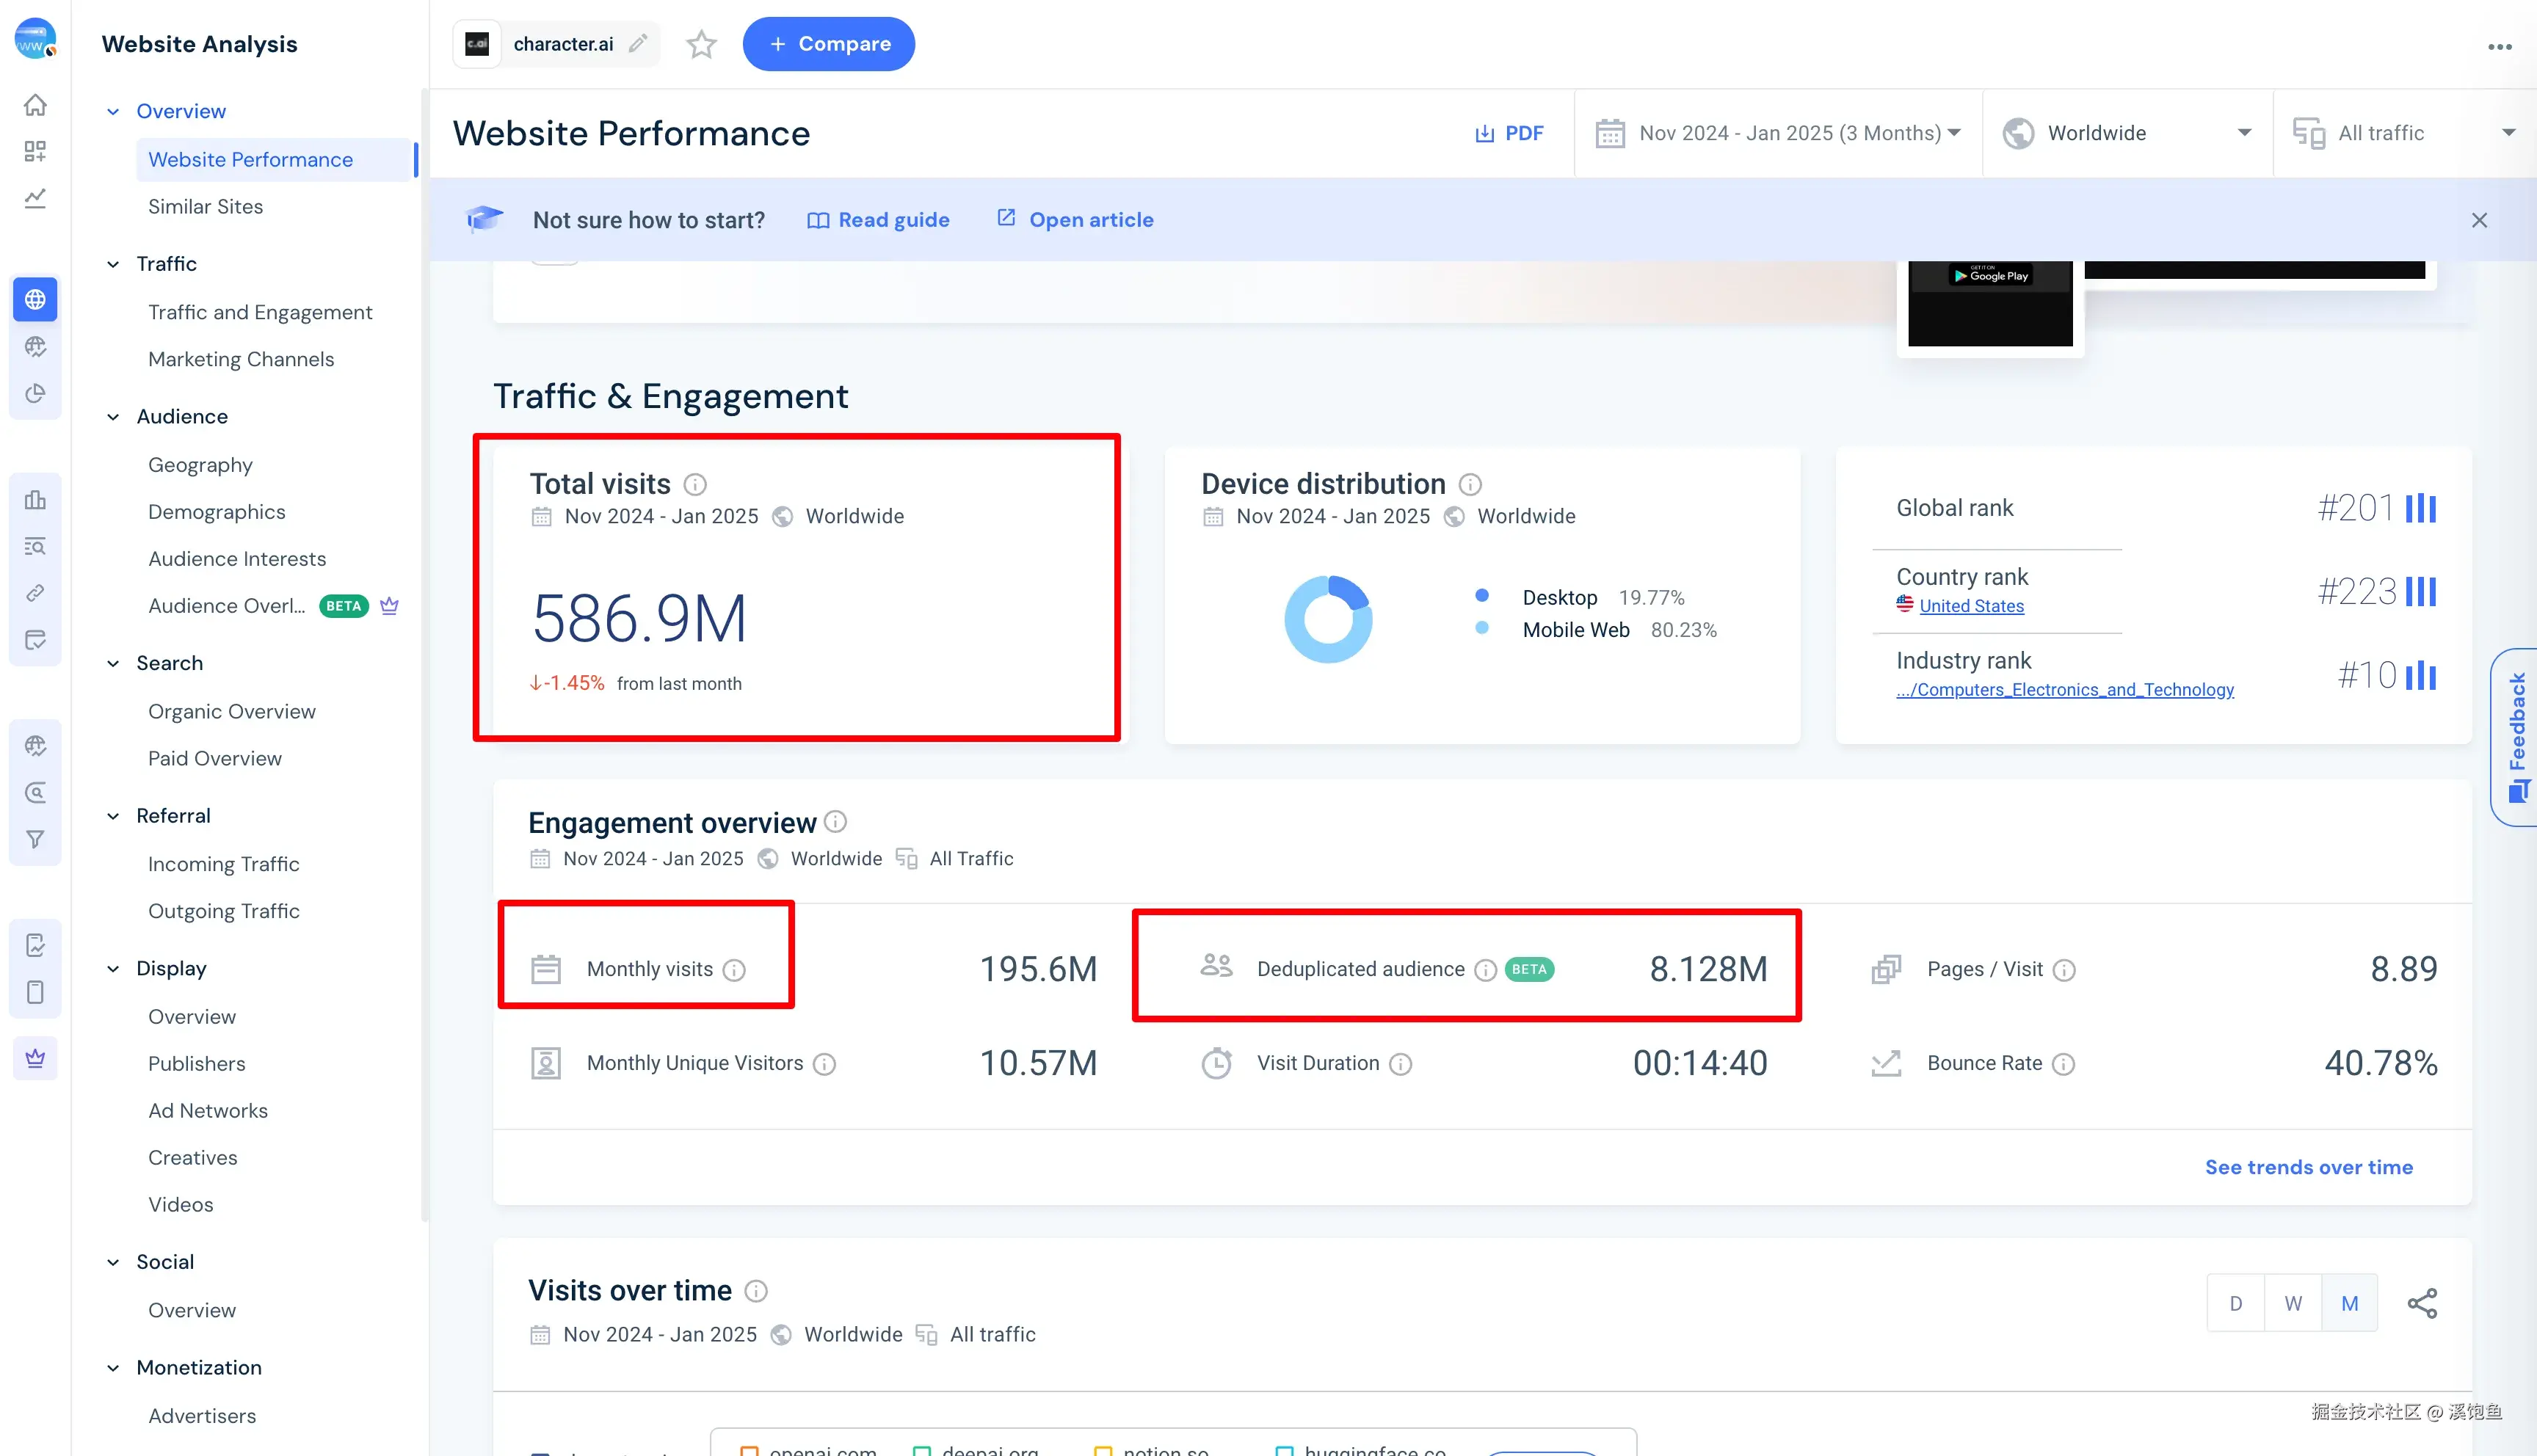Select the W weekly granularity toggle
Screen dimensions: 2537x1456
pyautogui.click(x=2293, y=1303)
